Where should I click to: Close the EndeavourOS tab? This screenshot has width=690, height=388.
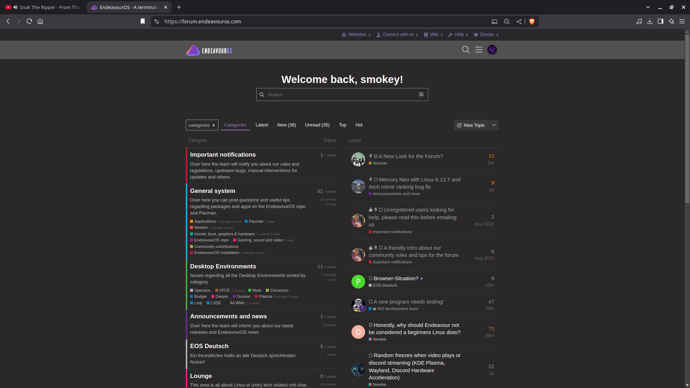pyautogui.click(x=166, y=7)
